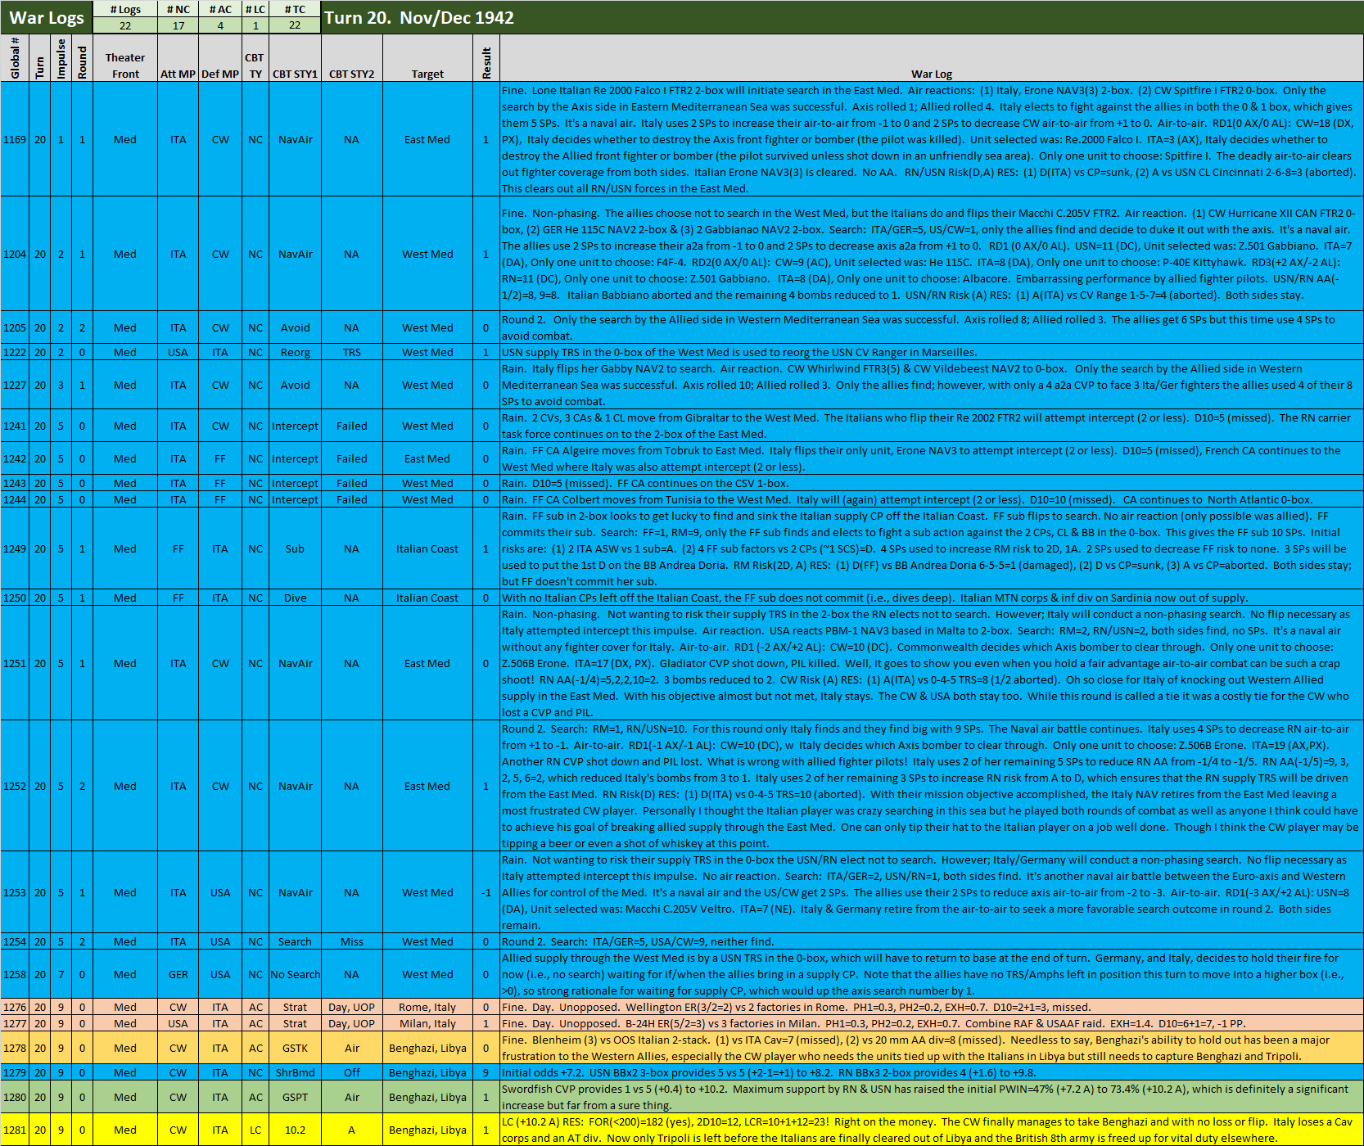Image resolution: width=1364 pixels, height=1146 pixels.
Task: Click Global # cell 1276
Action: coord(15,1007)
